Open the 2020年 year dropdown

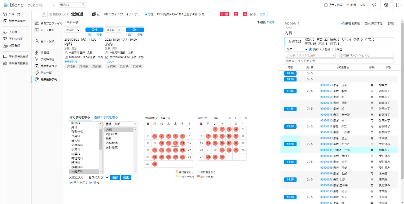click(151, 118)
